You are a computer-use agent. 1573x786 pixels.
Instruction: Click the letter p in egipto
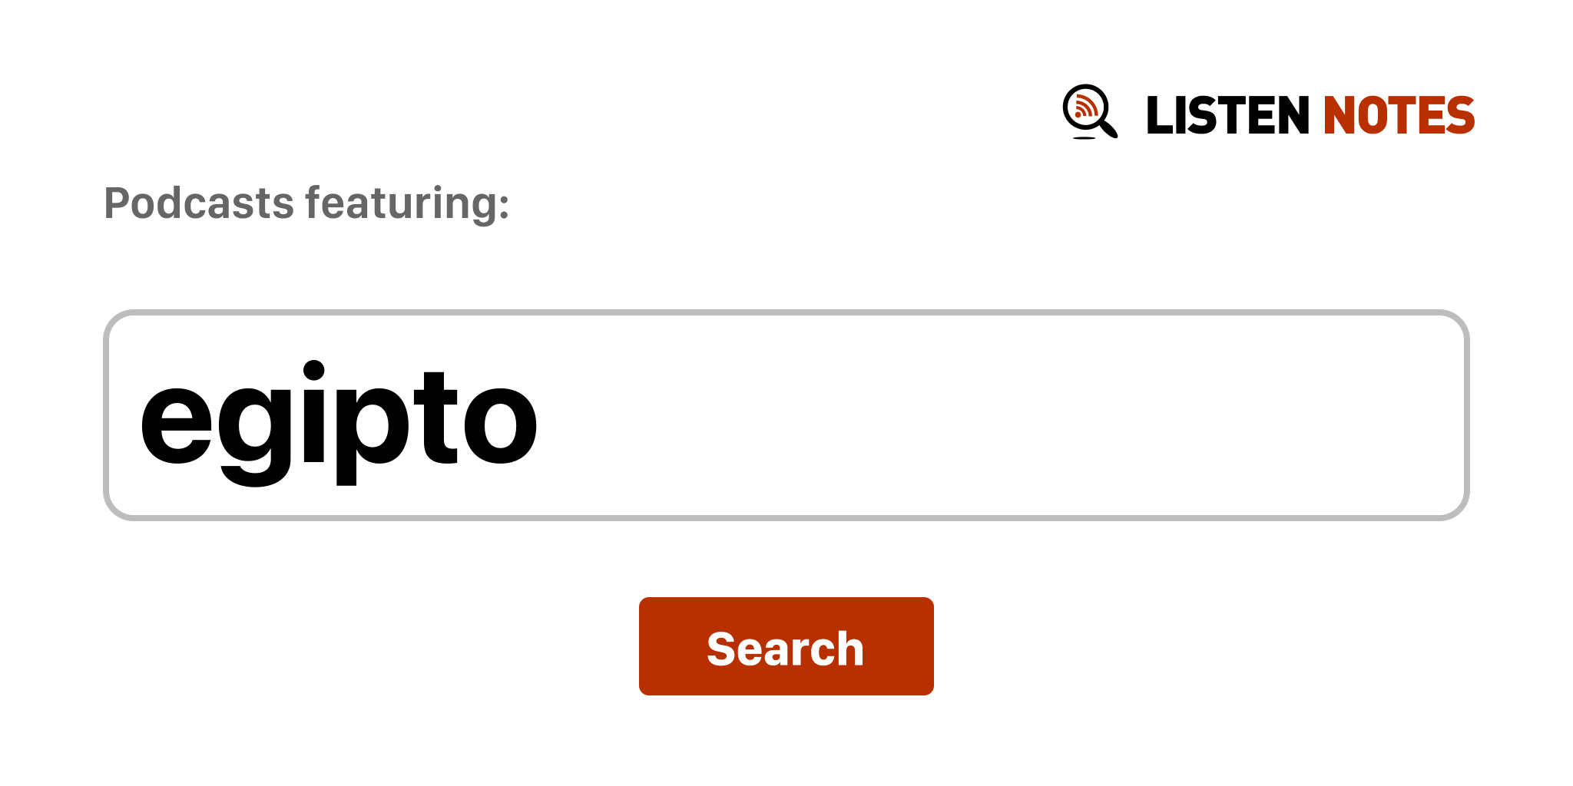(374, 435)
